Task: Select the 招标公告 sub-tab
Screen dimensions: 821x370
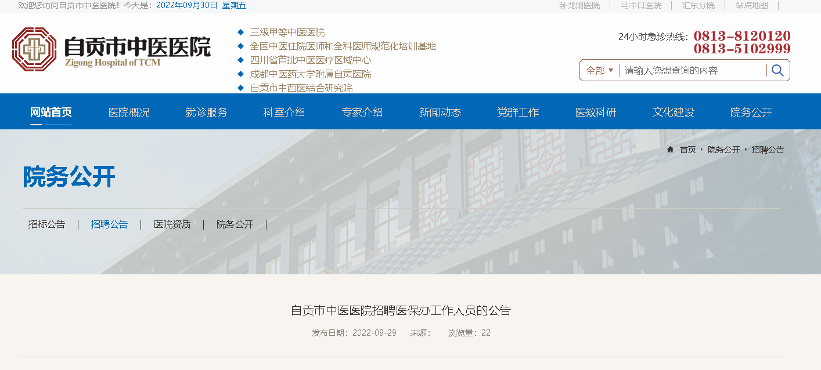Action: tap(47, 224)
